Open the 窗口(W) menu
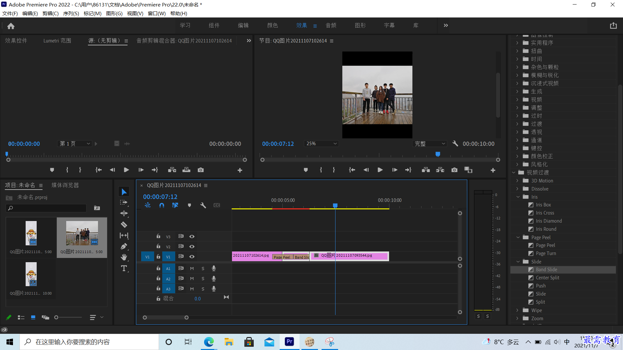Image resolution: width=623 pixels, height=350 pixels. 157,13
